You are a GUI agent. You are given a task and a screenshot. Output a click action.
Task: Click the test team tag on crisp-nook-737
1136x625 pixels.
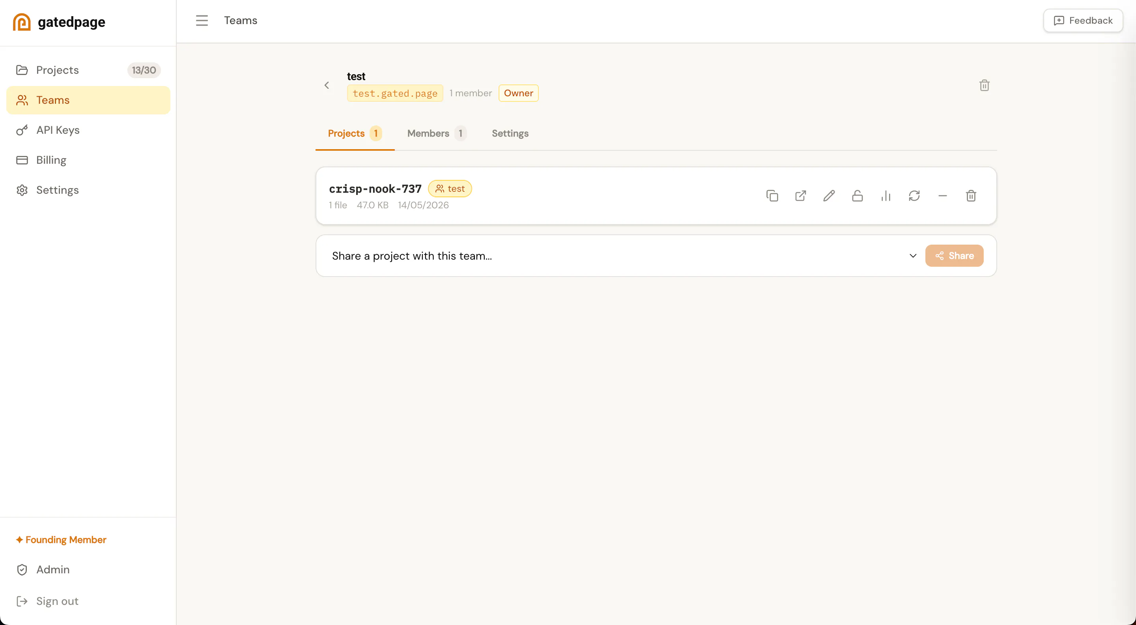click(x=450, y=189)
